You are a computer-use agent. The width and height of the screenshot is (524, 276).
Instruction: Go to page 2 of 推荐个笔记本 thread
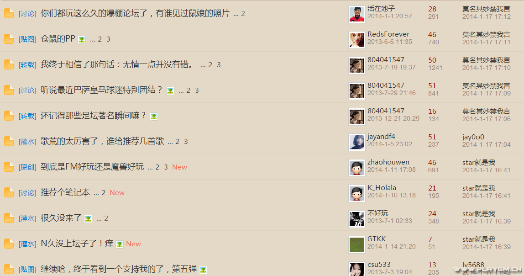click(x=103, y=193)
